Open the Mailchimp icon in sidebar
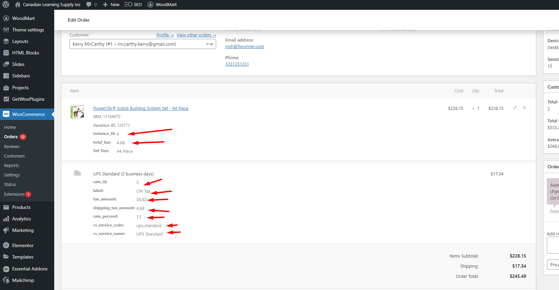Viewport: 559px width, 290px height. click(6, 280)
